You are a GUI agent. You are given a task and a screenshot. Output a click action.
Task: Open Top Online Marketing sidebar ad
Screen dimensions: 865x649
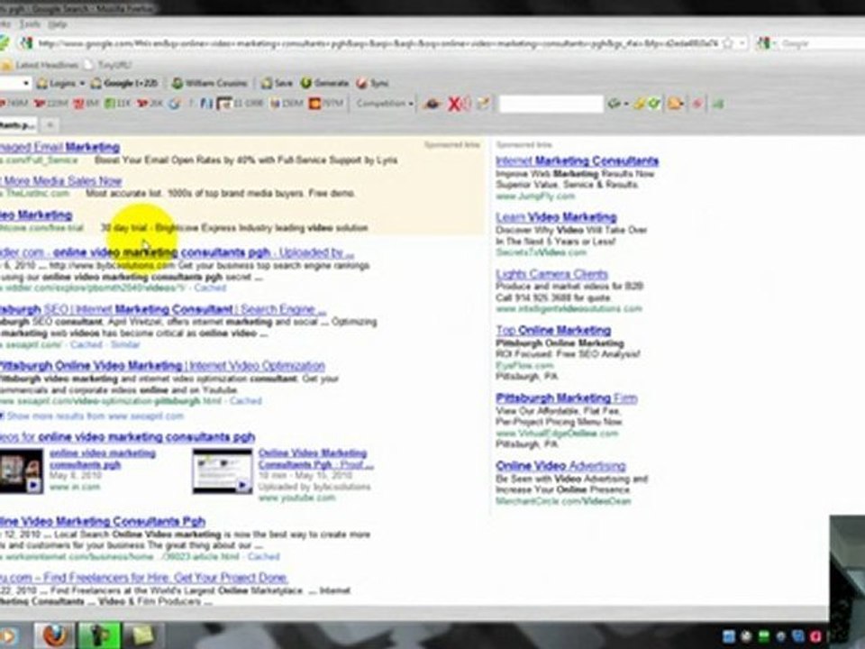(553, 330)
